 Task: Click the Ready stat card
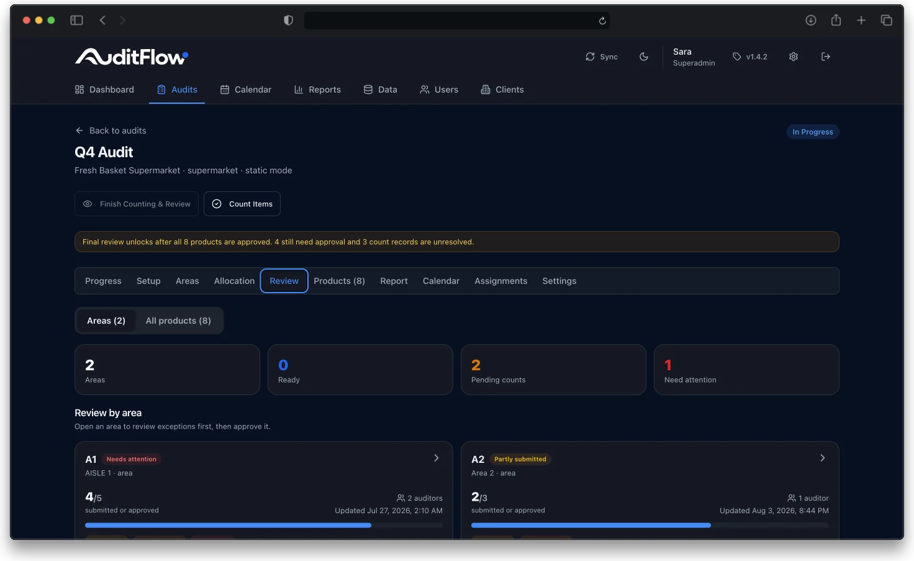[360, 370]
